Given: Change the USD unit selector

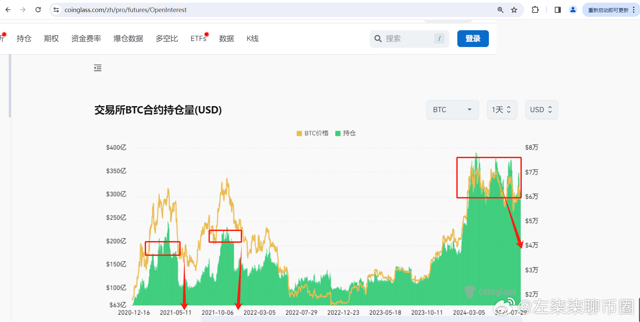Looking at the screenshot, I should (x=541, y=109).
